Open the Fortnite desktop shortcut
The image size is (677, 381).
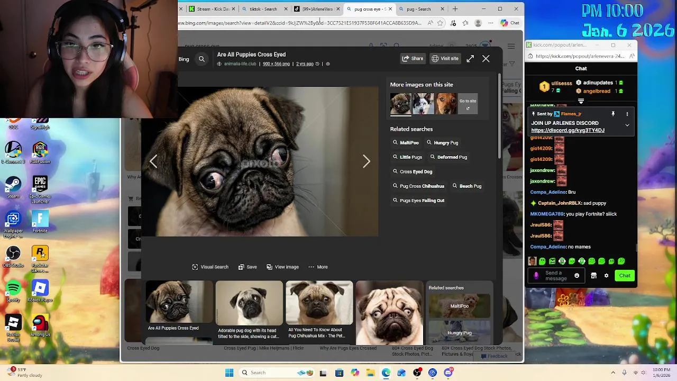pos(40,222)
